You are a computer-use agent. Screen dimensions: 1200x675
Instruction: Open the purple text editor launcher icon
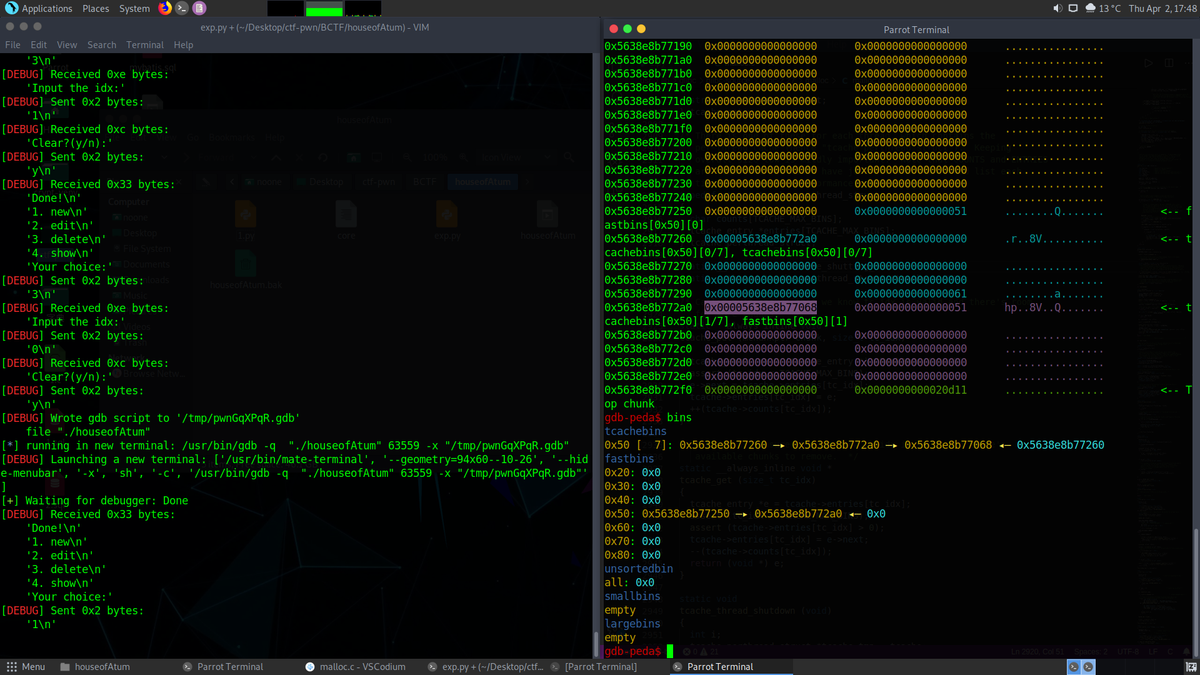[199, 8]
